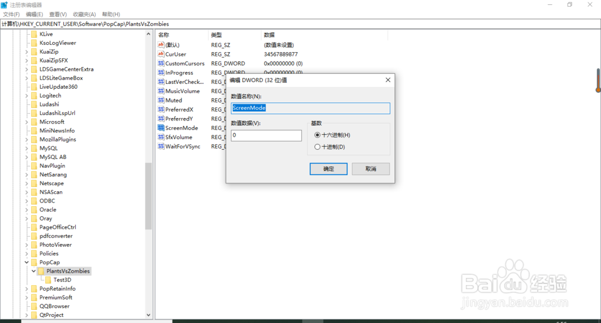Click the PreferredX DWORD value icon
Screen dimensions: 601x323
point(161,109)
